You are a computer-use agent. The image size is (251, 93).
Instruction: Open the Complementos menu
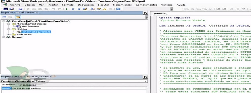click(146, 5)
